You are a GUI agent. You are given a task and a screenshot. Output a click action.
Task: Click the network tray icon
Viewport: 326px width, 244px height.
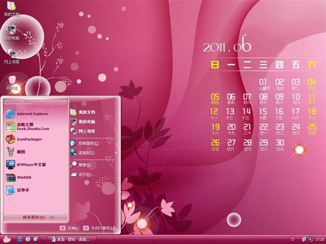coord(304,239)
